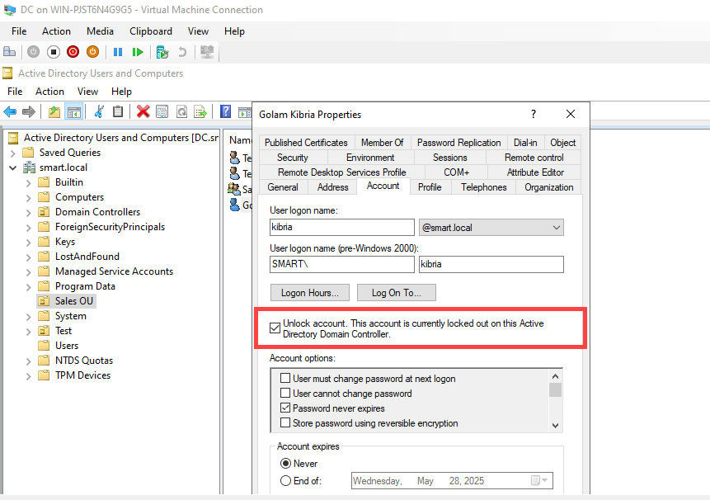Switch to the Attribute Editor tab

[535, 172]
